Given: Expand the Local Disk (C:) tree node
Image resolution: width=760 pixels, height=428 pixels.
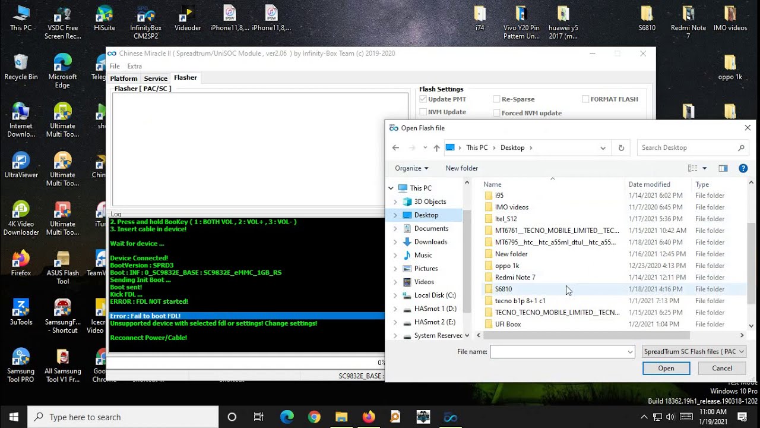Looking at the screenshot, I should (x=395, y=295).
